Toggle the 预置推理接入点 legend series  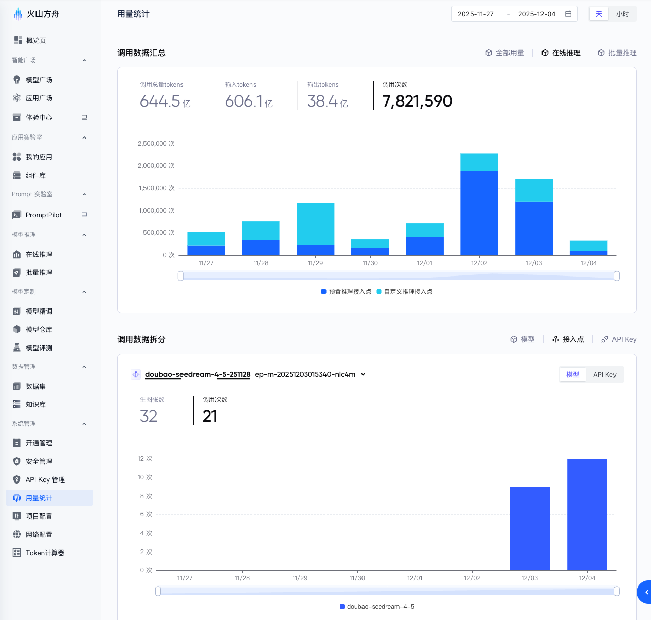(346, 292)
